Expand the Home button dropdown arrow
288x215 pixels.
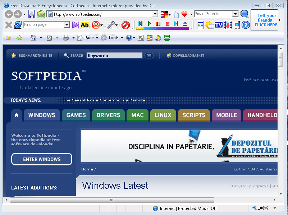coord(41,38)
